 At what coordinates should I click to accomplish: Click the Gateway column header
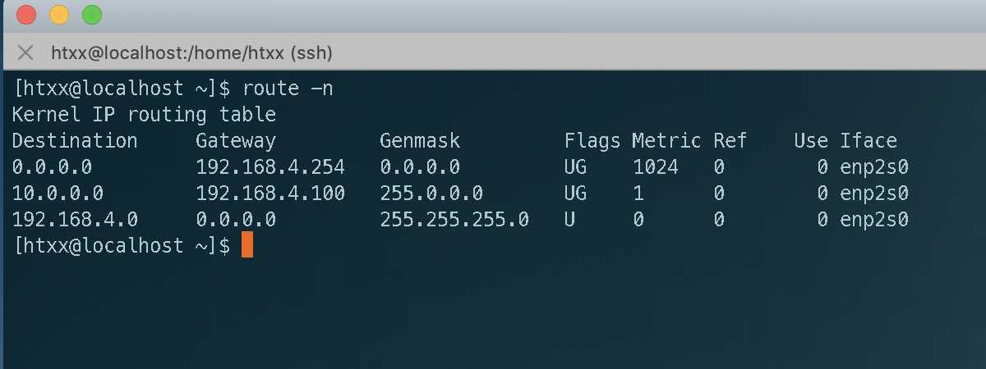(x=236, y=140)
